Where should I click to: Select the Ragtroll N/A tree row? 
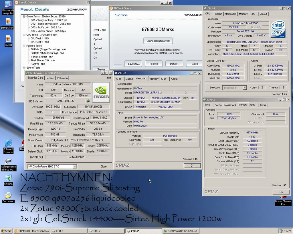tap(38, 64)
